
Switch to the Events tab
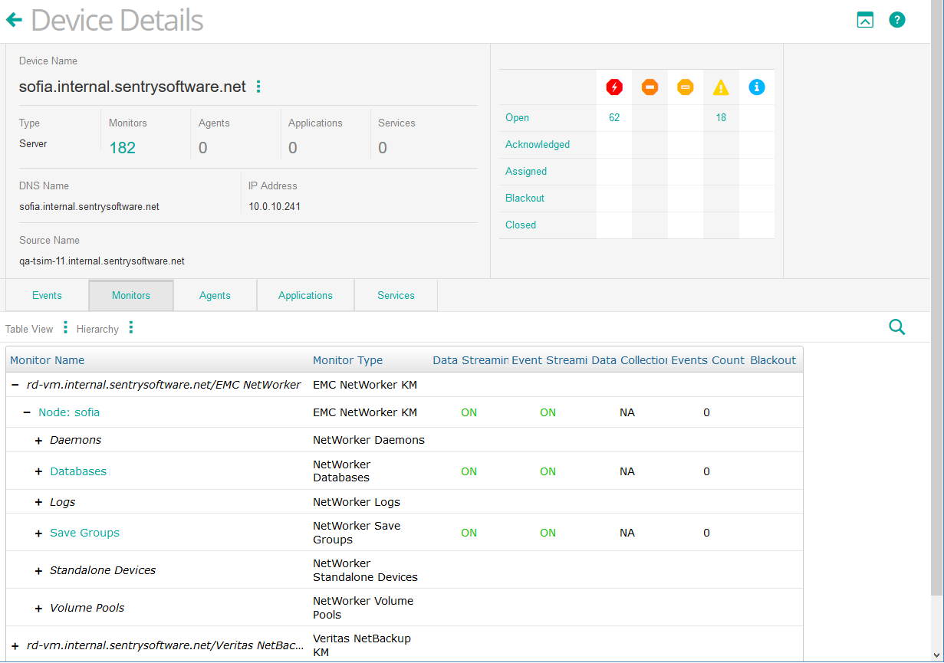tap(46, 295)
